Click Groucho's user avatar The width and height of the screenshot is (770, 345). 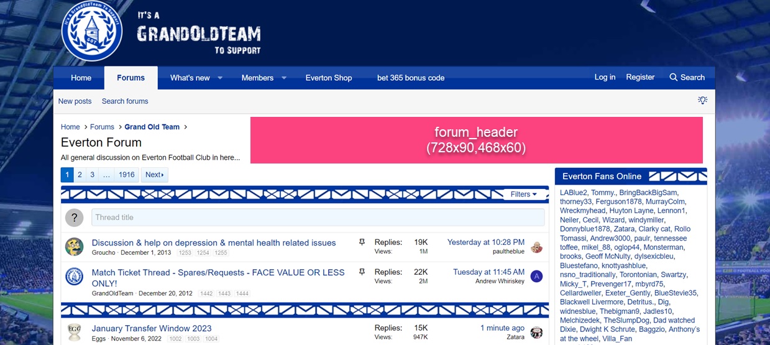click(x=74, y=247)
